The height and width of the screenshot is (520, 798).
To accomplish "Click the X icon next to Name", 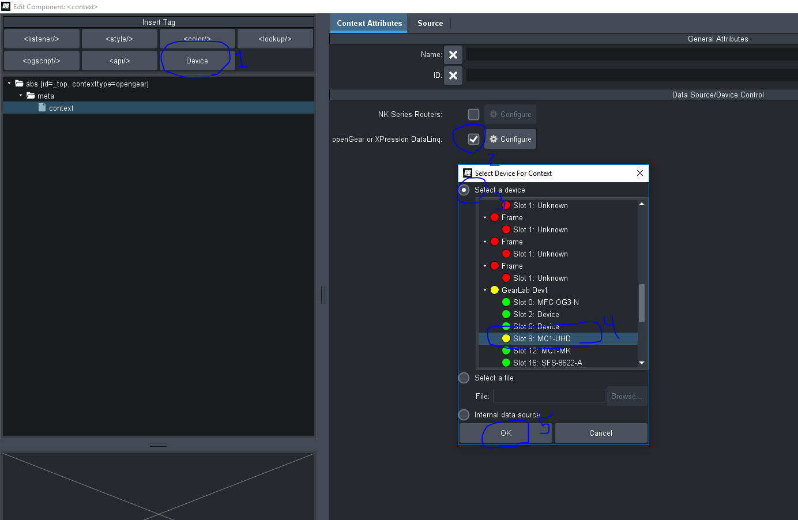I will pyautogui.click(x=453, y=55).
